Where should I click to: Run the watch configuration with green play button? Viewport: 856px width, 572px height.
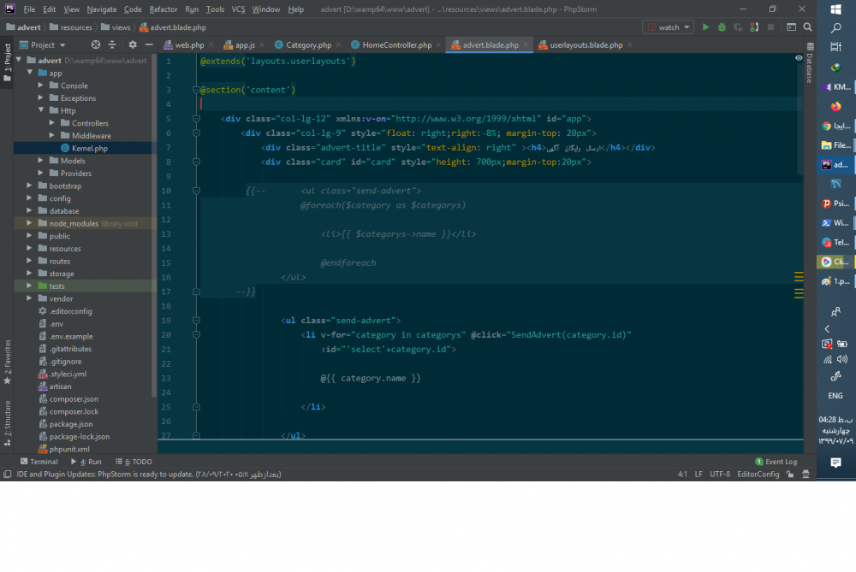[x=705, y=27]
